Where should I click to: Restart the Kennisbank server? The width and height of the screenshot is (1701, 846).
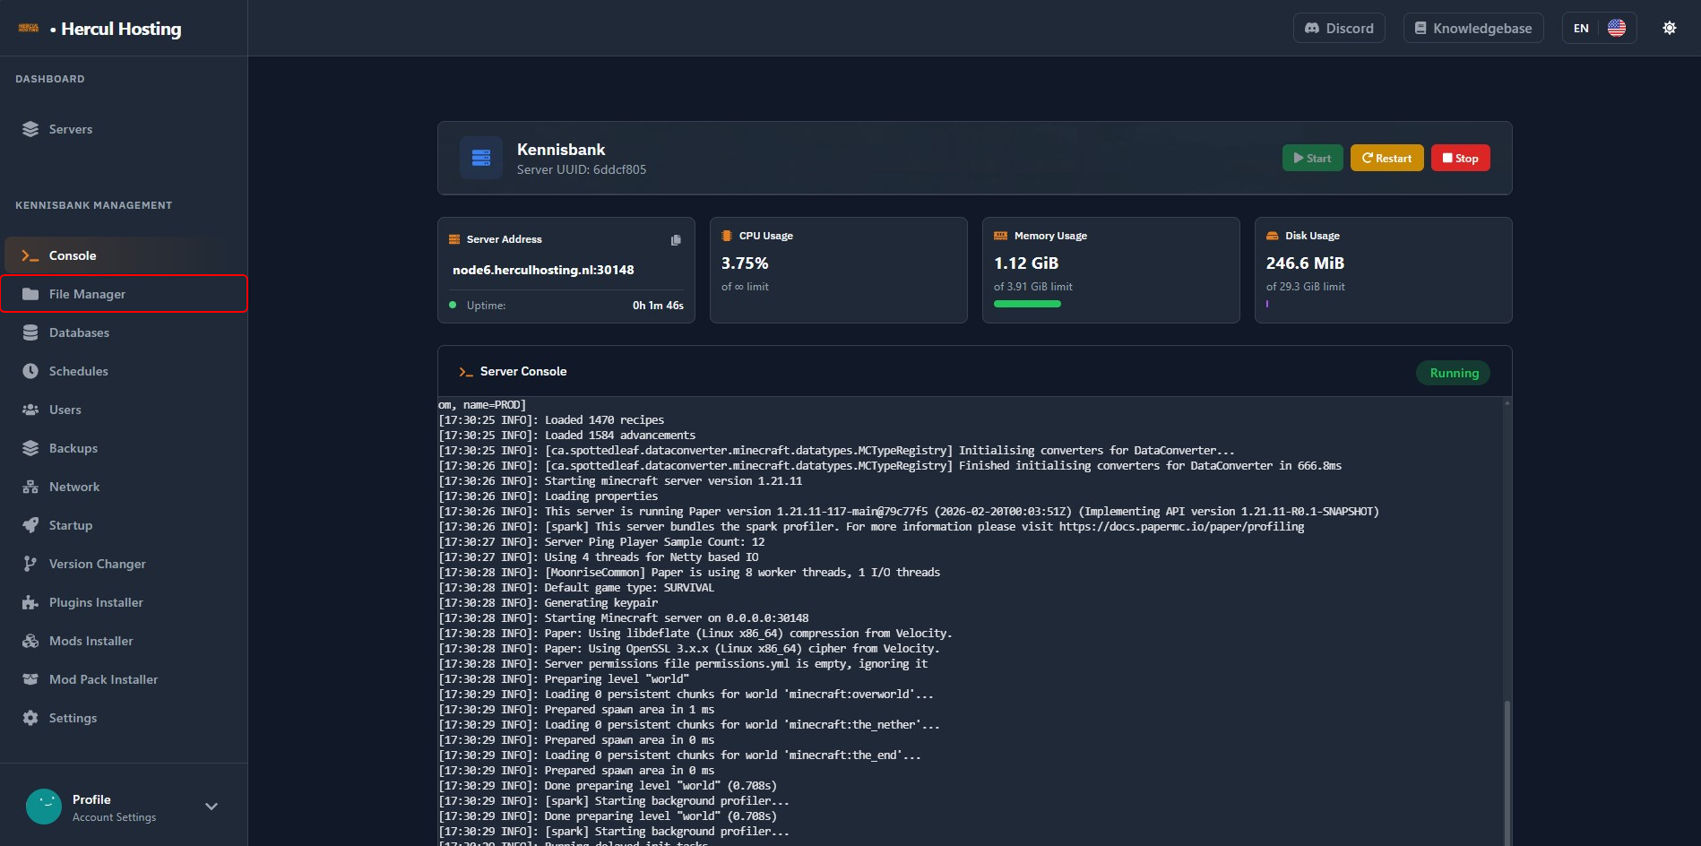[x=1386, y=159]
